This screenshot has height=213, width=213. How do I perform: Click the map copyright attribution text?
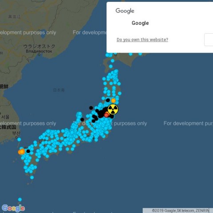[181, 210]
